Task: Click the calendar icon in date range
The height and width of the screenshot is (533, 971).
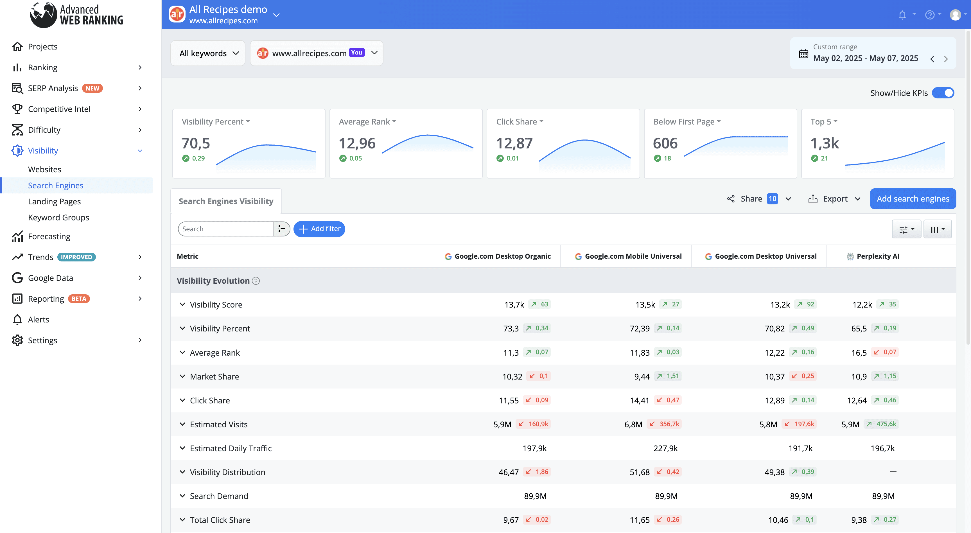Action: pyautogui.click(x=803, y=53)
